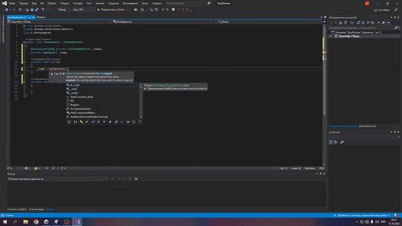The height and width of the screenshot is (226, 402).
Task: Click the errors count indicator in editor status
Action: [x=27, y=168]
